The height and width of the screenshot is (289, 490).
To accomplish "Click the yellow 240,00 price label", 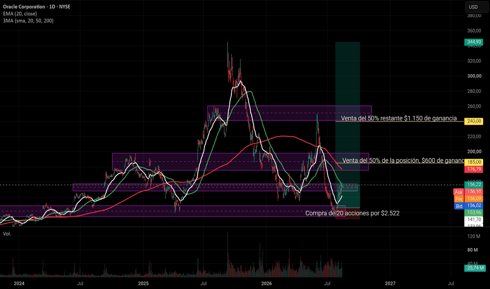I will point(474,121).
